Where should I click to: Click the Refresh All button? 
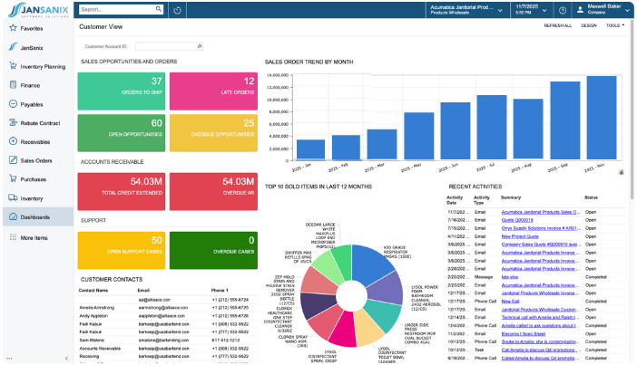[557, 26]
